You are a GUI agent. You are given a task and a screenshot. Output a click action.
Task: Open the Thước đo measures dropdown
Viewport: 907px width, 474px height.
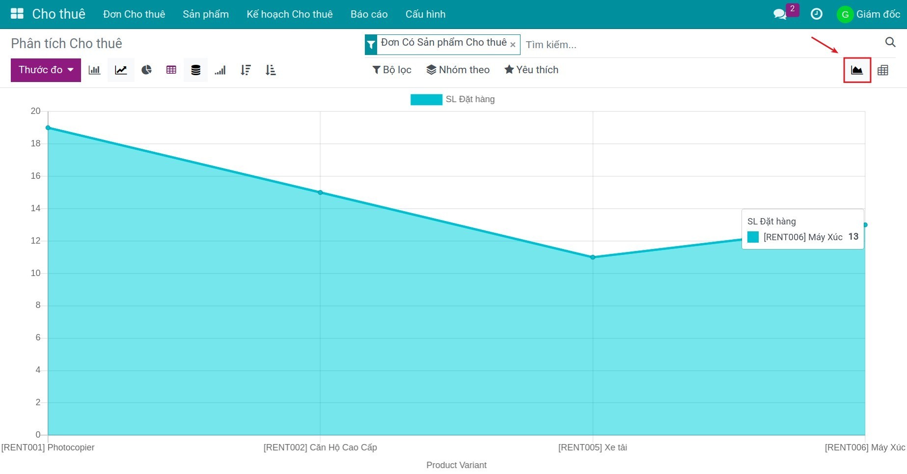coord(46,70)
